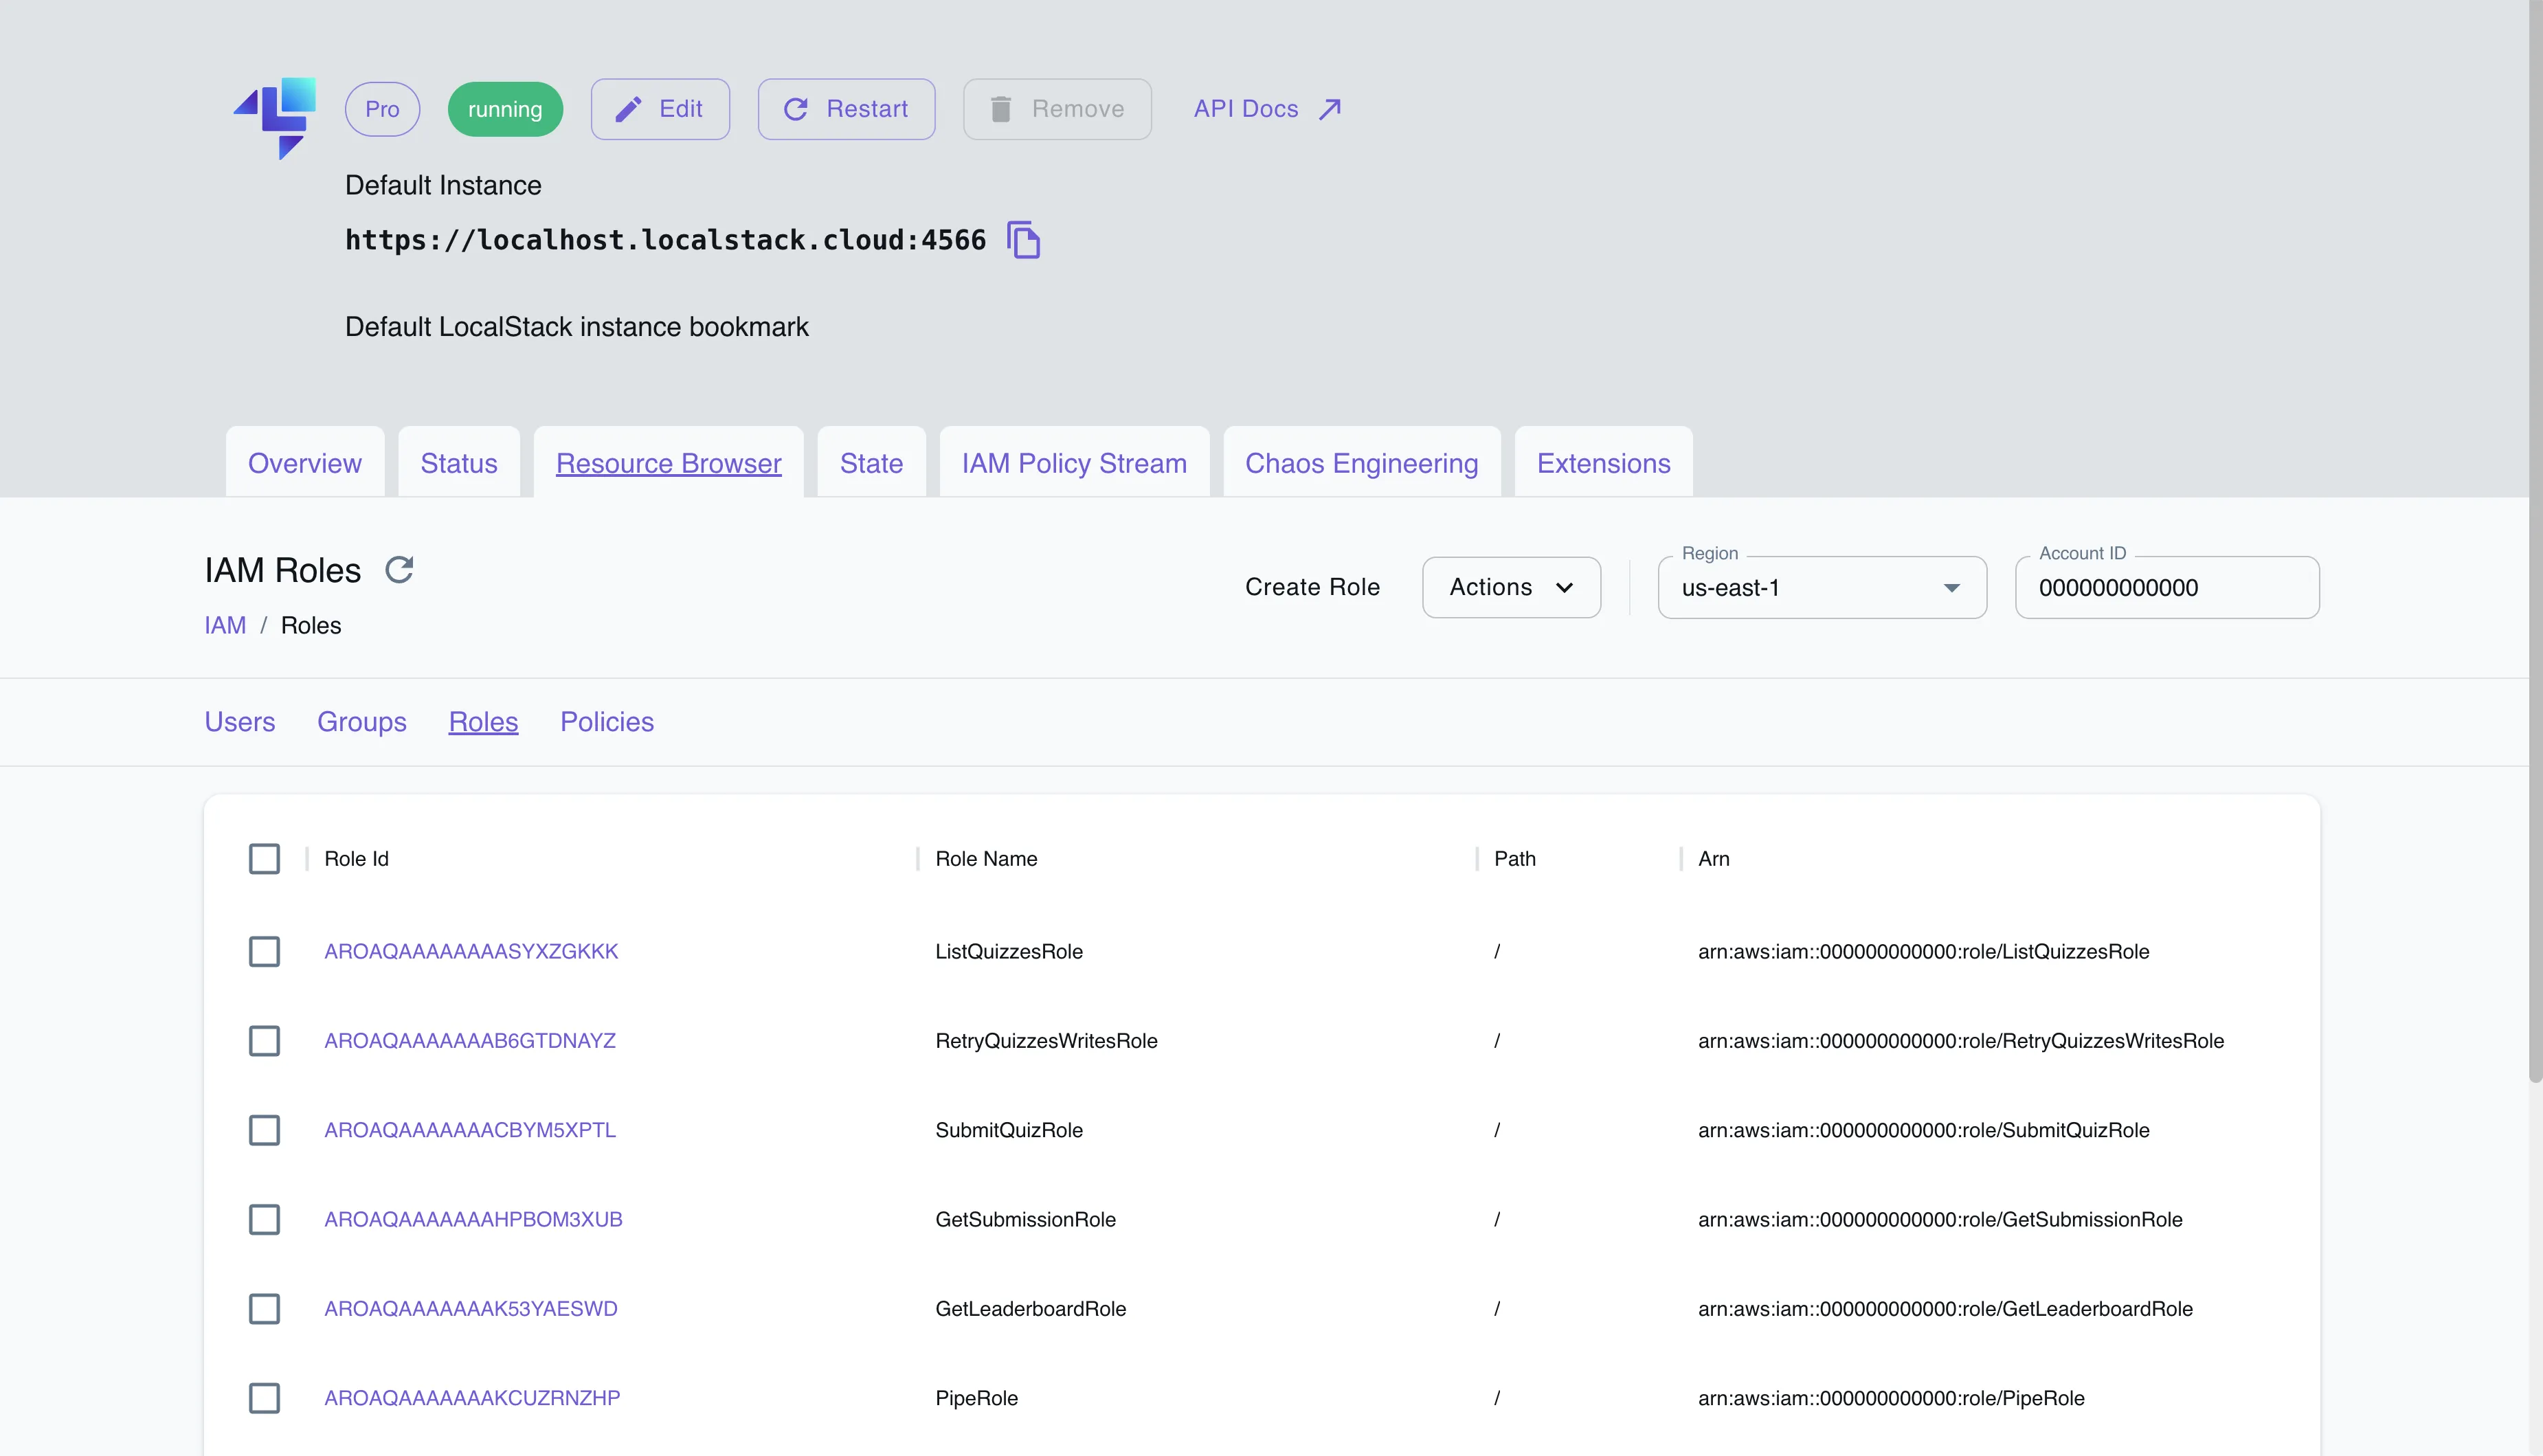2543x1456 pixels.
Task: Open API Docs via the external link arrow
Action: coord(1331,108)
